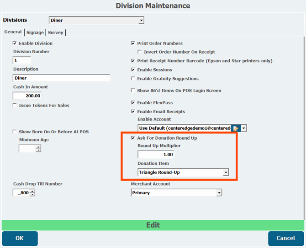This screenshot has width=306, height=248.
Task: Open the Merchant Account dropdown
Action: (x=219, y=193)
